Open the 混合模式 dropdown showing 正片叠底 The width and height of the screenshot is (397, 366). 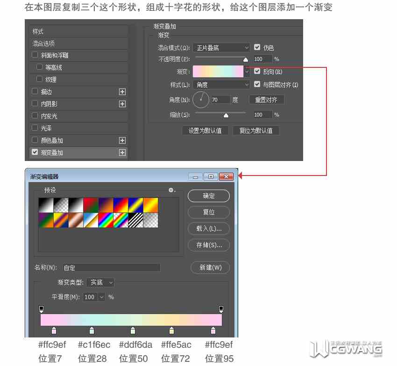[x=221, y=48]
